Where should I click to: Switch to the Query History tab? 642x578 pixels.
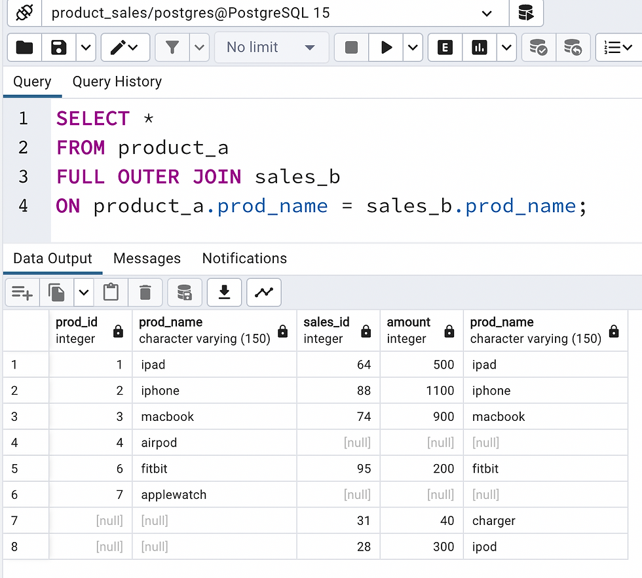click(117, 82)
